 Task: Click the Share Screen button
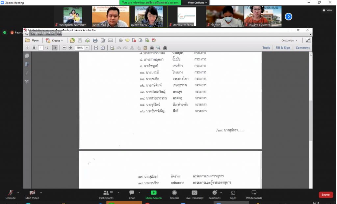(x=153, y=194)
